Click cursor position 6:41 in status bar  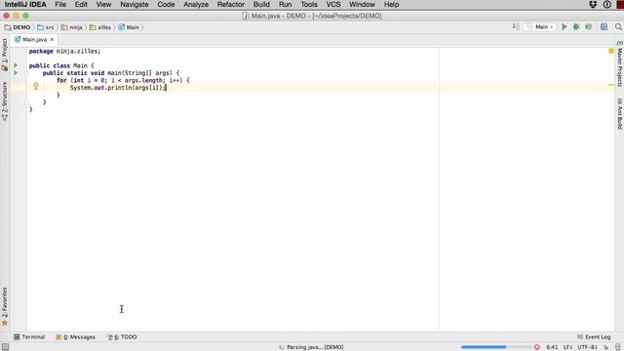point(552,347)
